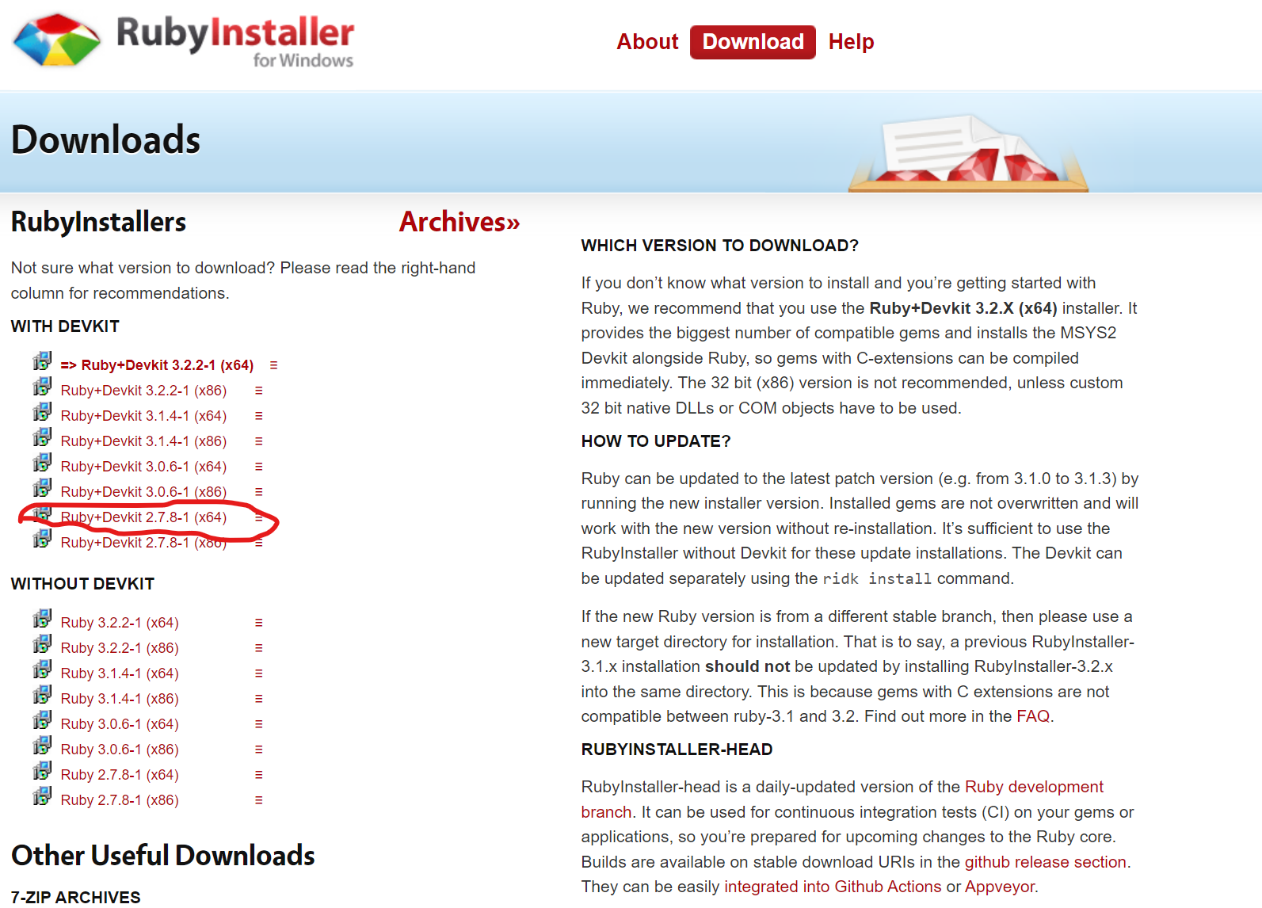The width and height of the screenshot is (1262, 908).
Task: Open the Help page
Action: click(x=851, y=42)
